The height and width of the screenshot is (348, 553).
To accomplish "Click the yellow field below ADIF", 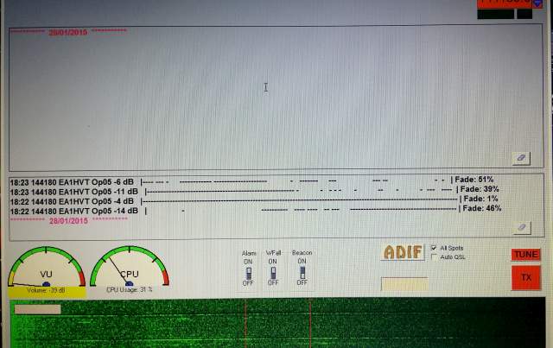I will click(x=404, y=284).
